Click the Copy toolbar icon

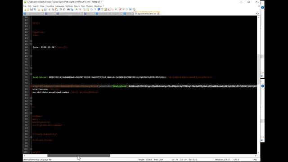(x=53, y=9)
